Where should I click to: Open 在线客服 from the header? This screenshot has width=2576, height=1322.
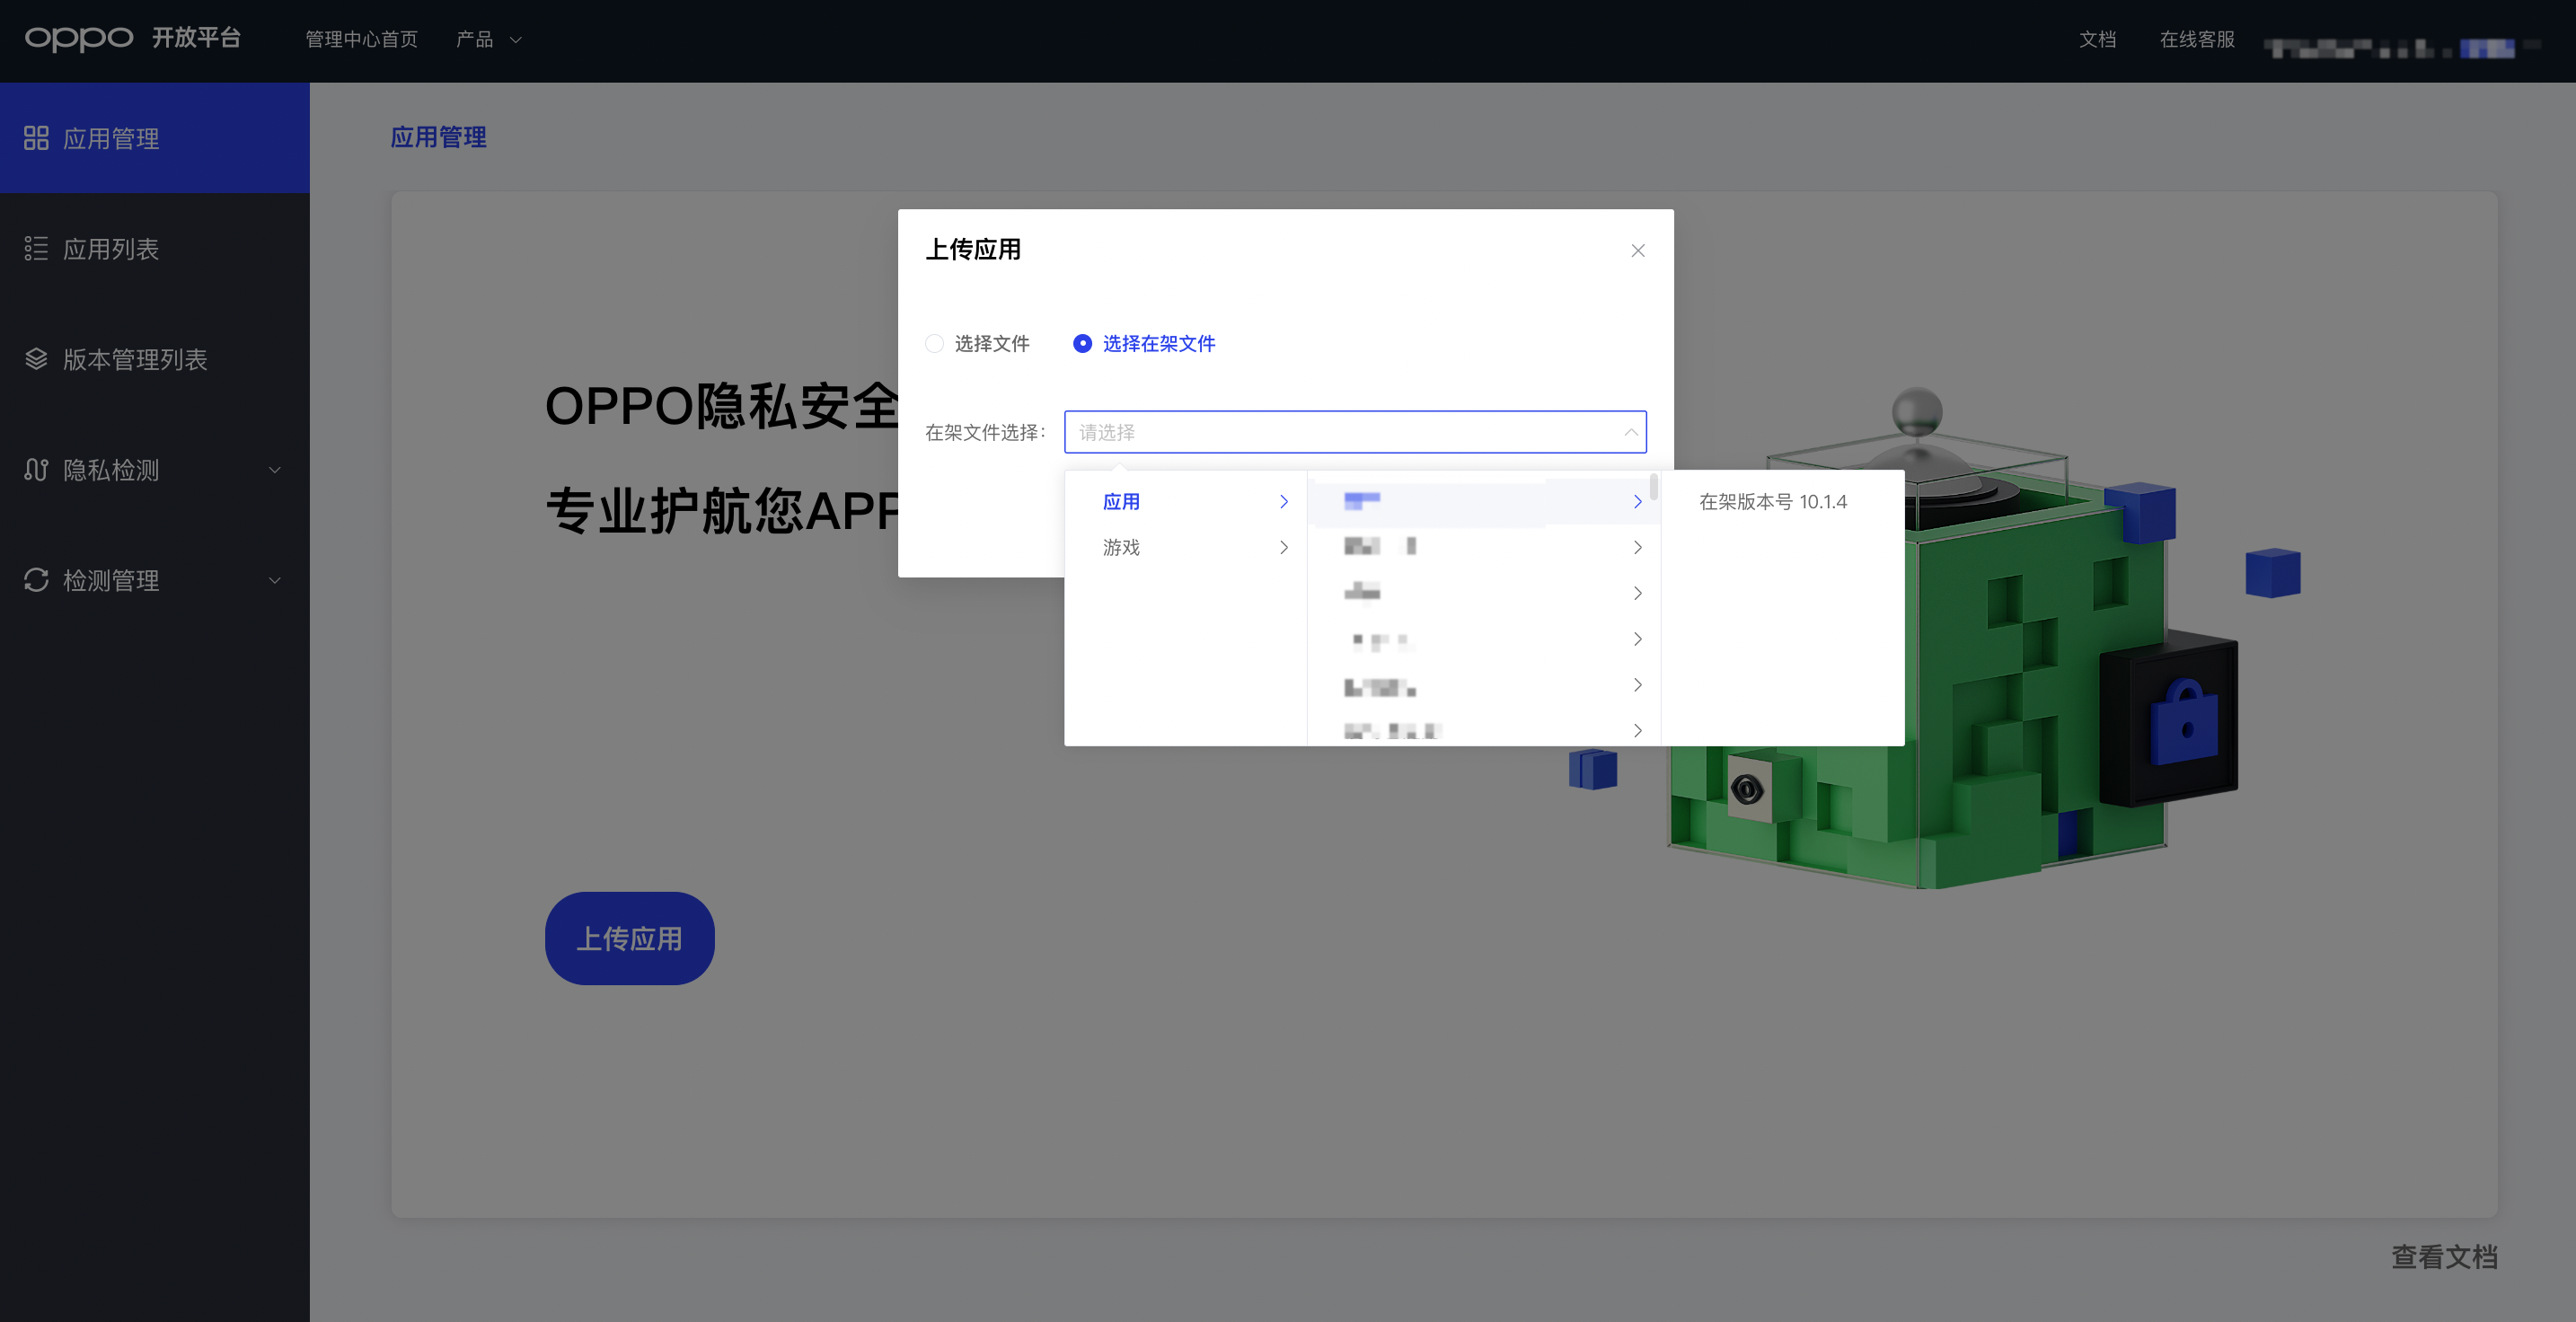[2196, 39]
